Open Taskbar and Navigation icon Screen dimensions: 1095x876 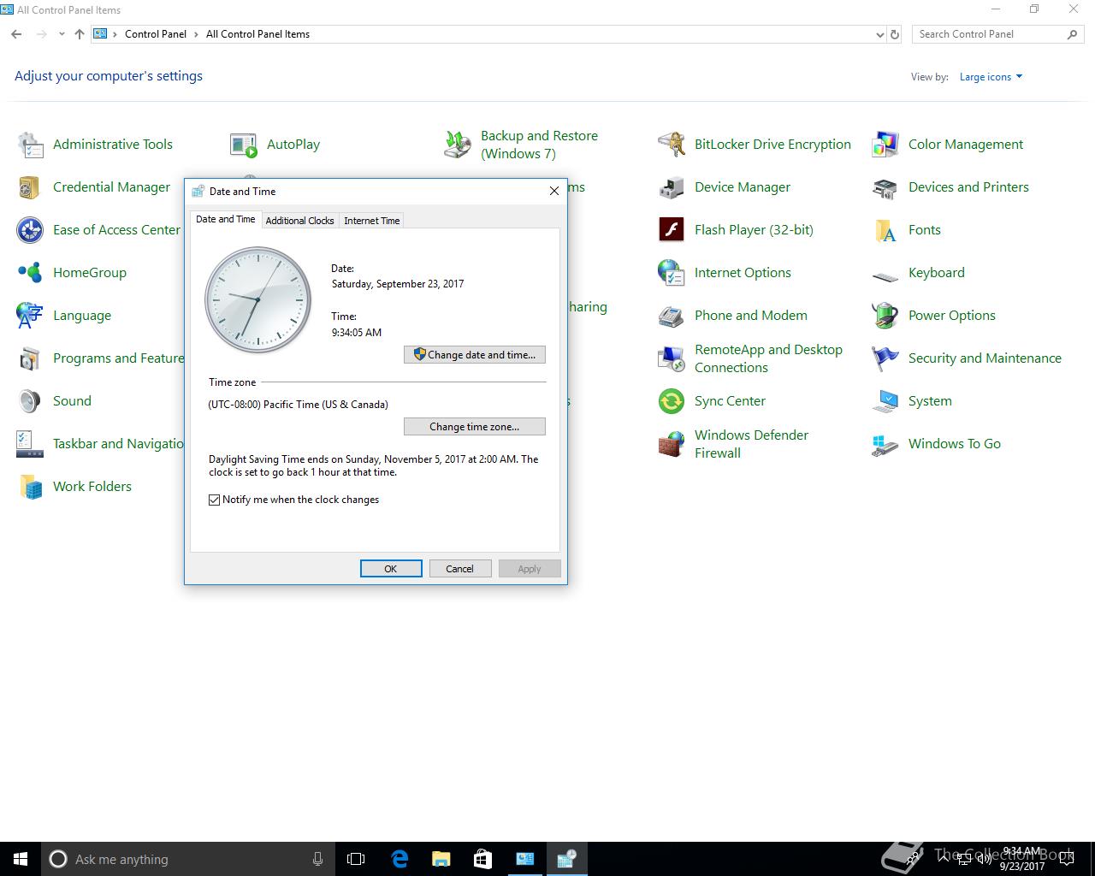(30, 444)
